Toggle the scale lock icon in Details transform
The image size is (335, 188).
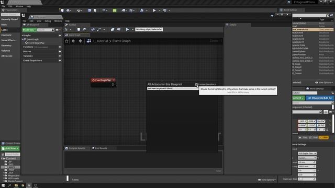coord(327,130)
